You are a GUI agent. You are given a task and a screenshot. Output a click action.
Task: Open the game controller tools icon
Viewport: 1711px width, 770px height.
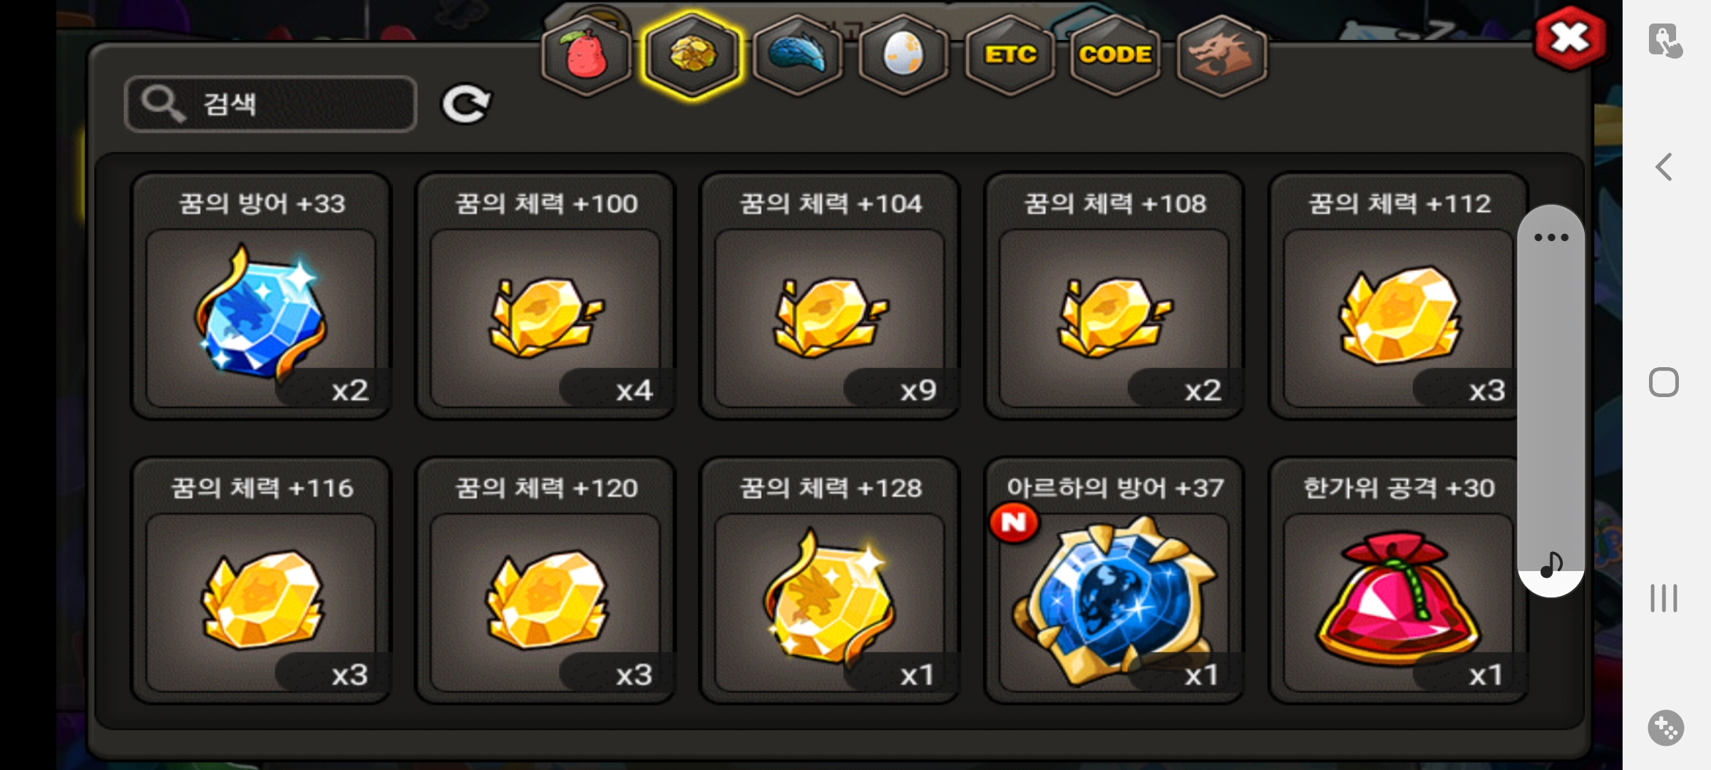click(x=1665, y=728)
